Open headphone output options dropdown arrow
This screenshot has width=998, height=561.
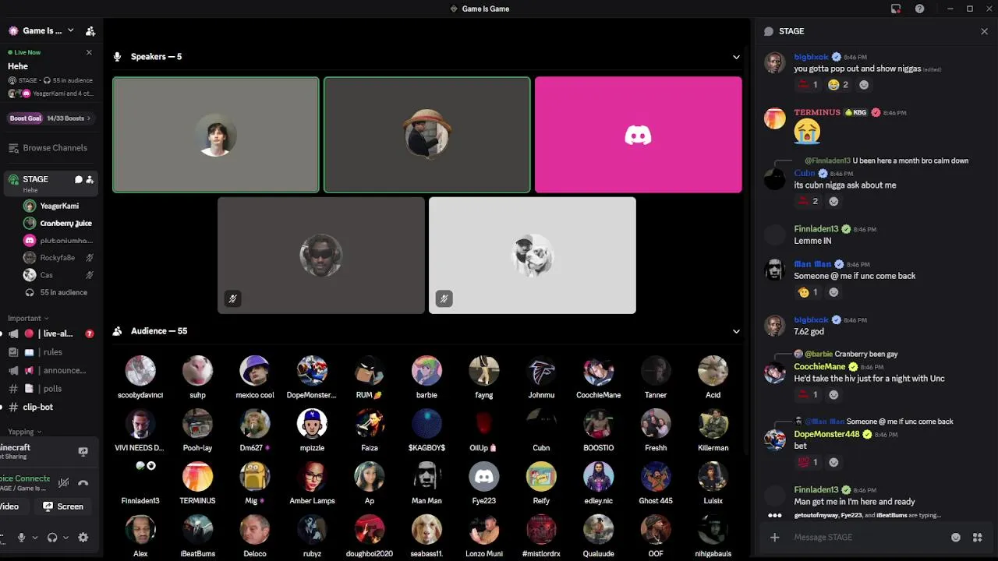tap(65, 538)
